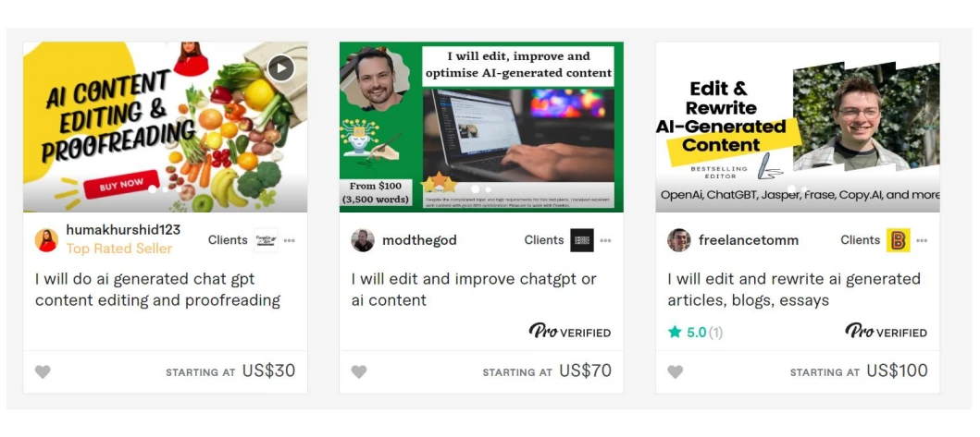Select second carousel dot on modthegod's image

coord(488,189)
